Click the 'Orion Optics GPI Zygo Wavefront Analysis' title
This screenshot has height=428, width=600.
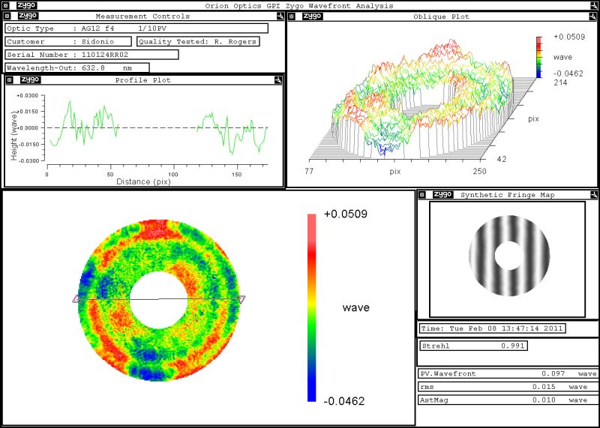tap(299, 6)
